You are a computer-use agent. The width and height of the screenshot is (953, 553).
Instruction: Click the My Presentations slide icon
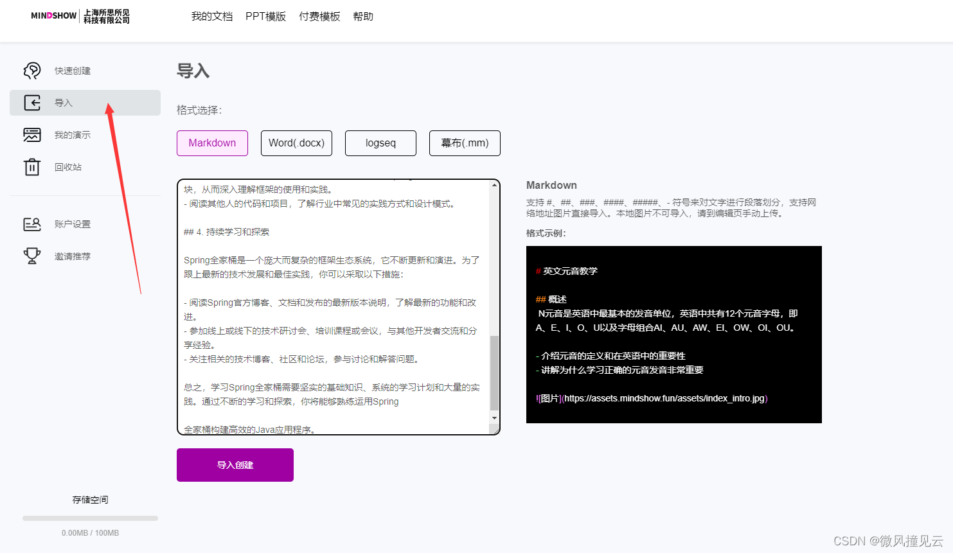pos(32,135)
